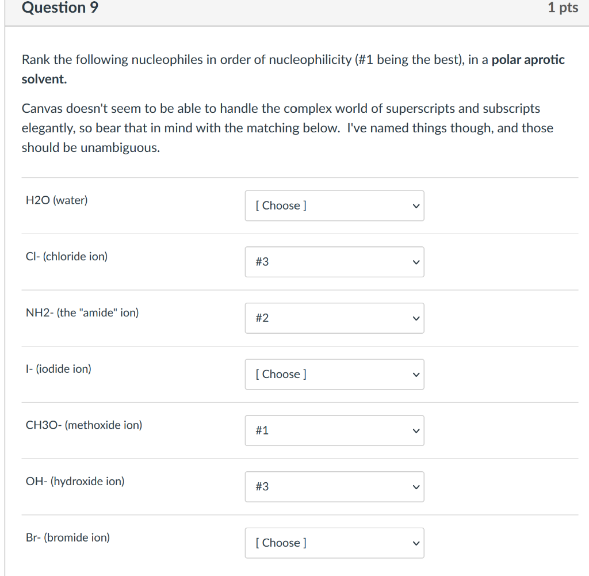
Task: Open the NH2- (amide ion) dropdown showing #2
Action: (334, 318)
